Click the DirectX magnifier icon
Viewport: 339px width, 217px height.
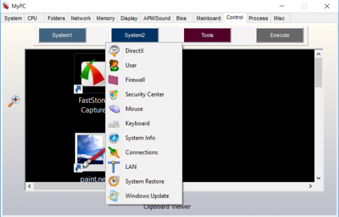tap(114, 51)
